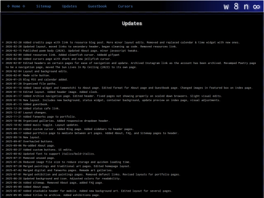Select entry 'Edited headers on certain pages for ease of navigation'
The height and width of the screenshot is (198, 264).
(x=131, y=65)
